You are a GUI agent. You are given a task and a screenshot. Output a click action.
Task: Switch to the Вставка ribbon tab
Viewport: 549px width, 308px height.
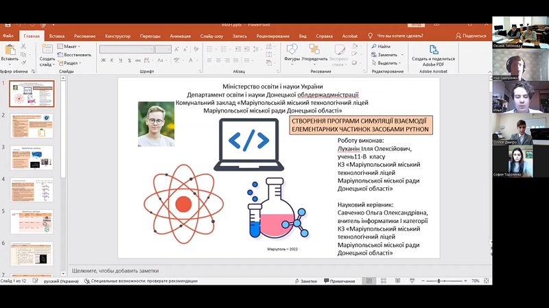[x=57, y=36]
